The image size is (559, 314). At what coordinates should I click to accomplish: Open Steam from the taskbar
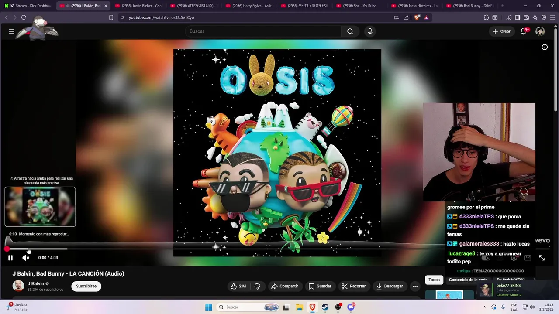(x=325, y=307)
